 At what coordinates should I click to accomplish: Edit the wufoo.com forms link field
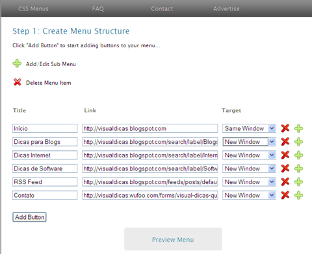[150, 195]
